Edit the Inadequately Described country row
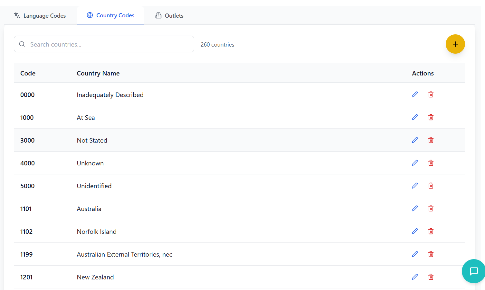The width and height of the screenshot is (485, 290). (415, 94)
